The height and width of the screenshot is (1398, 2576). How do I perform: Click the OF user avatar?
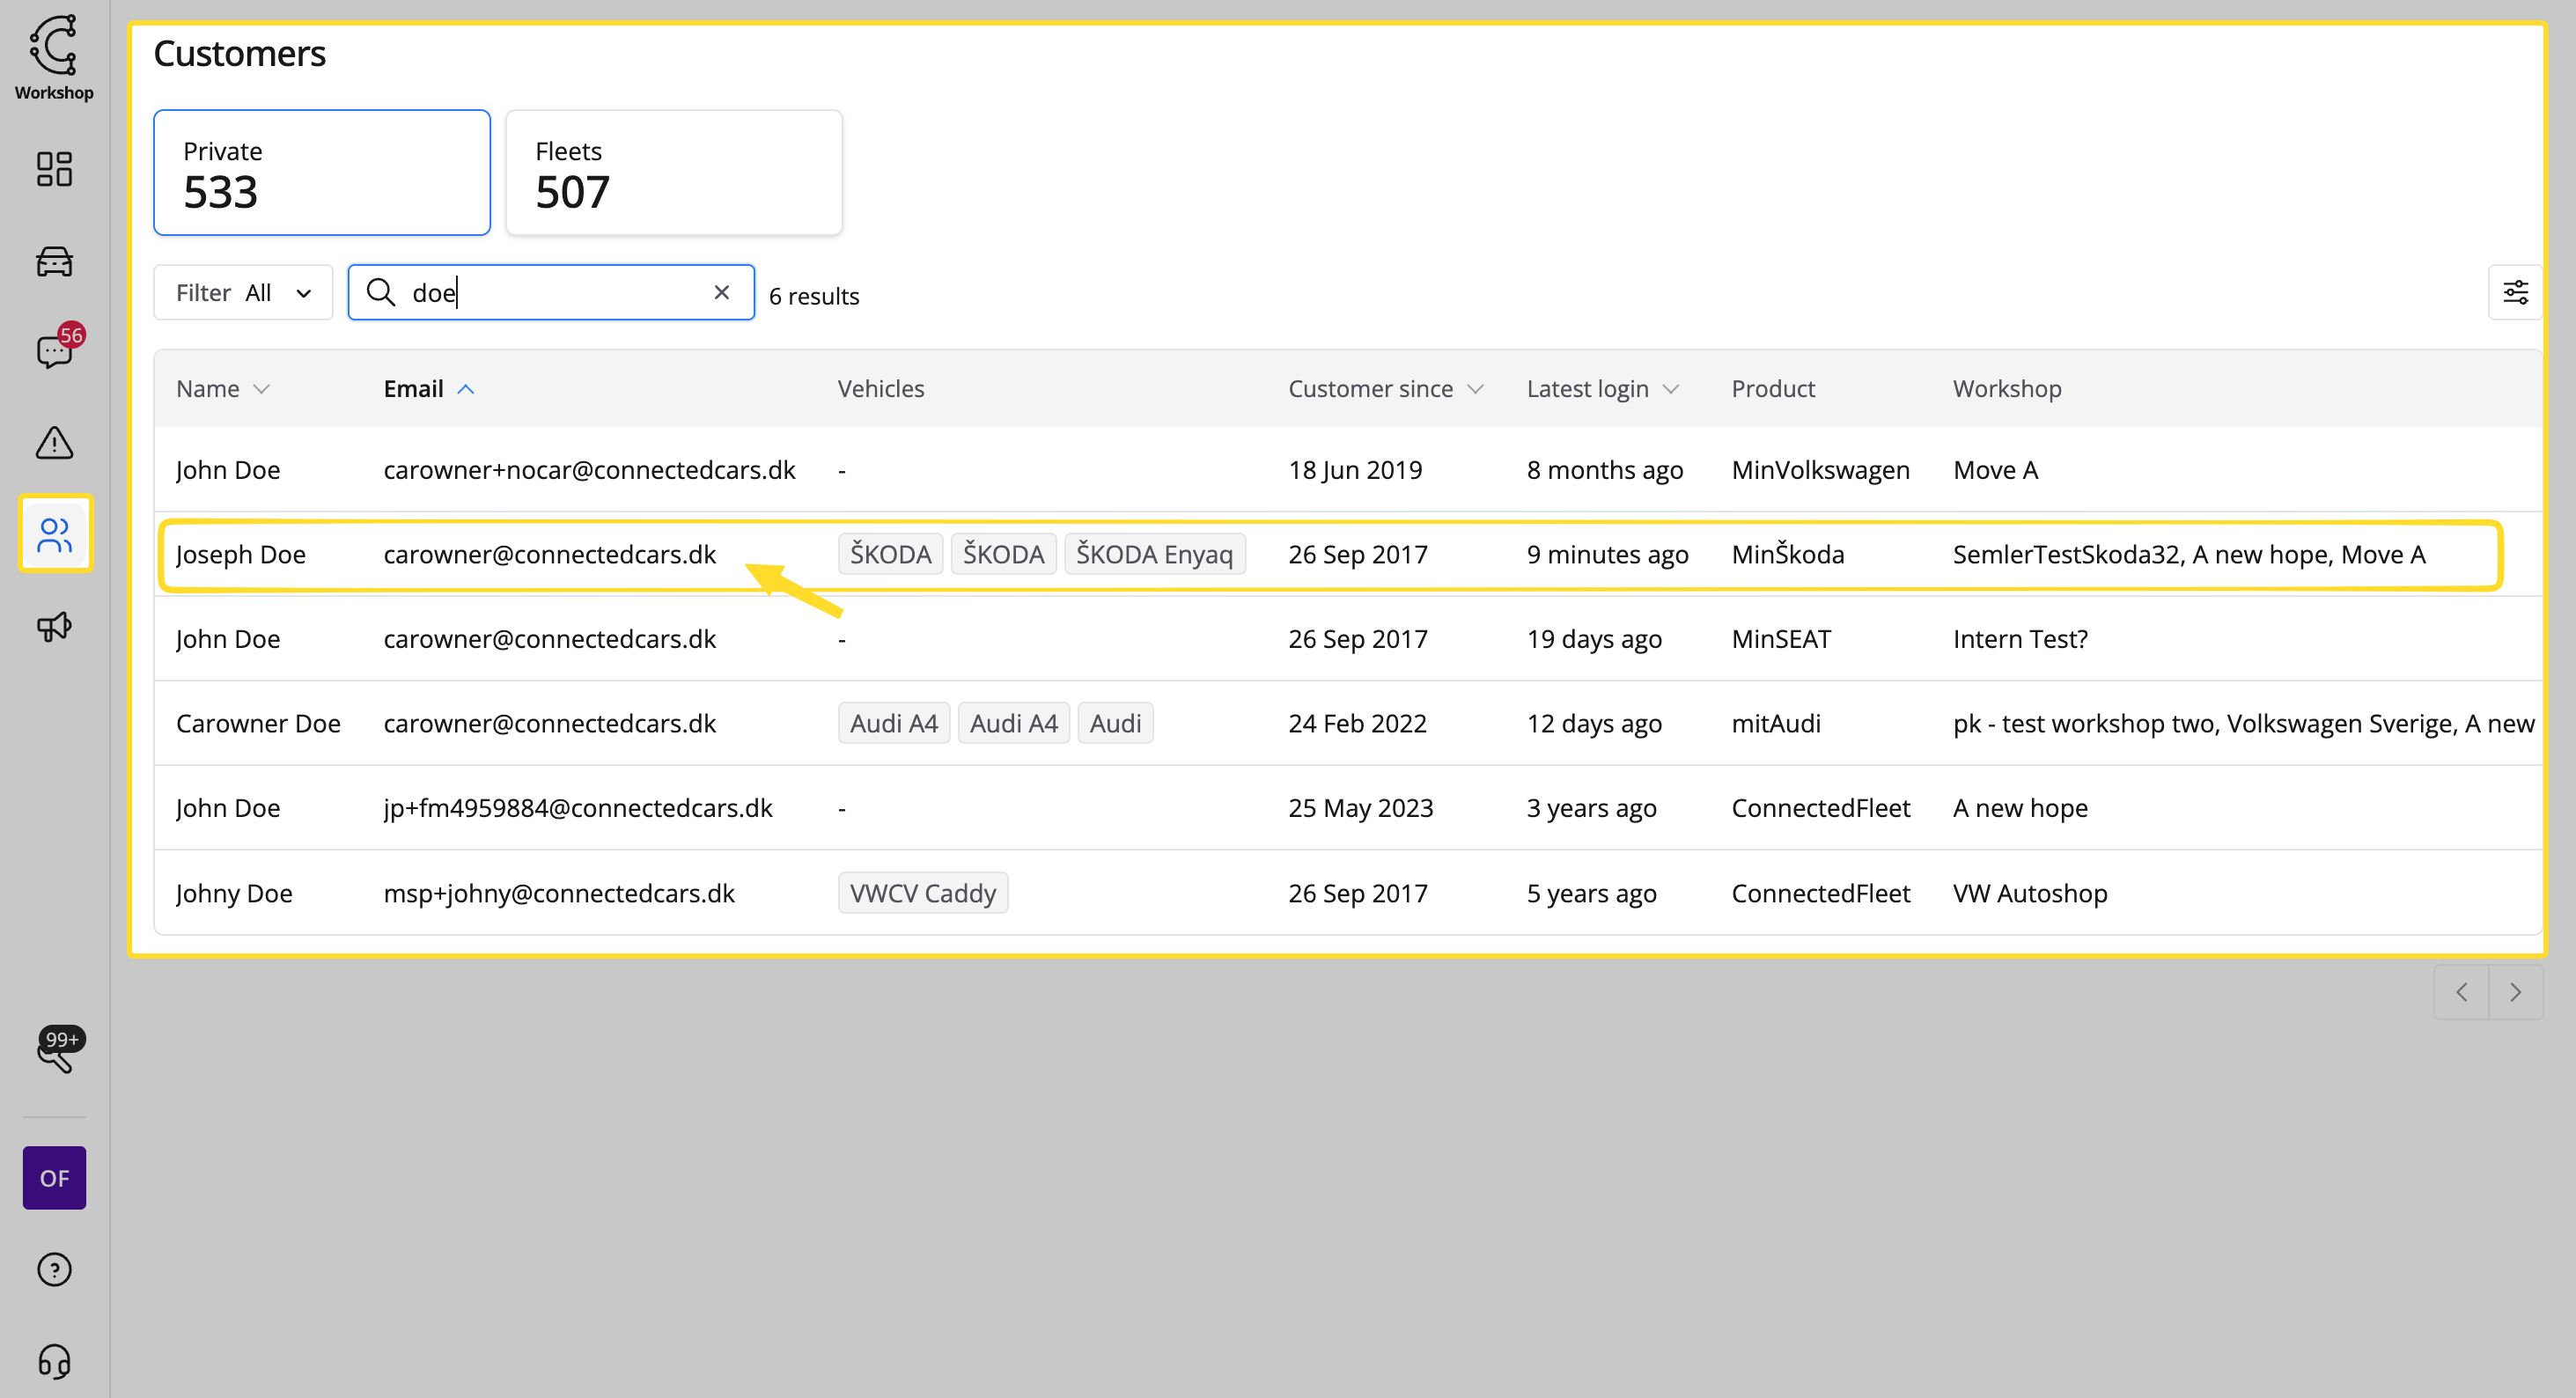point(54,1178)
